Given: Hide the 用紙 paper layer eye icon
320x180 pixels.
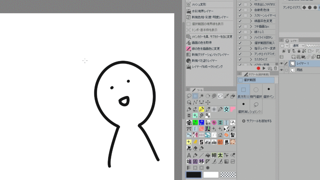Looking at the screenshot, I should pos(281,70).
